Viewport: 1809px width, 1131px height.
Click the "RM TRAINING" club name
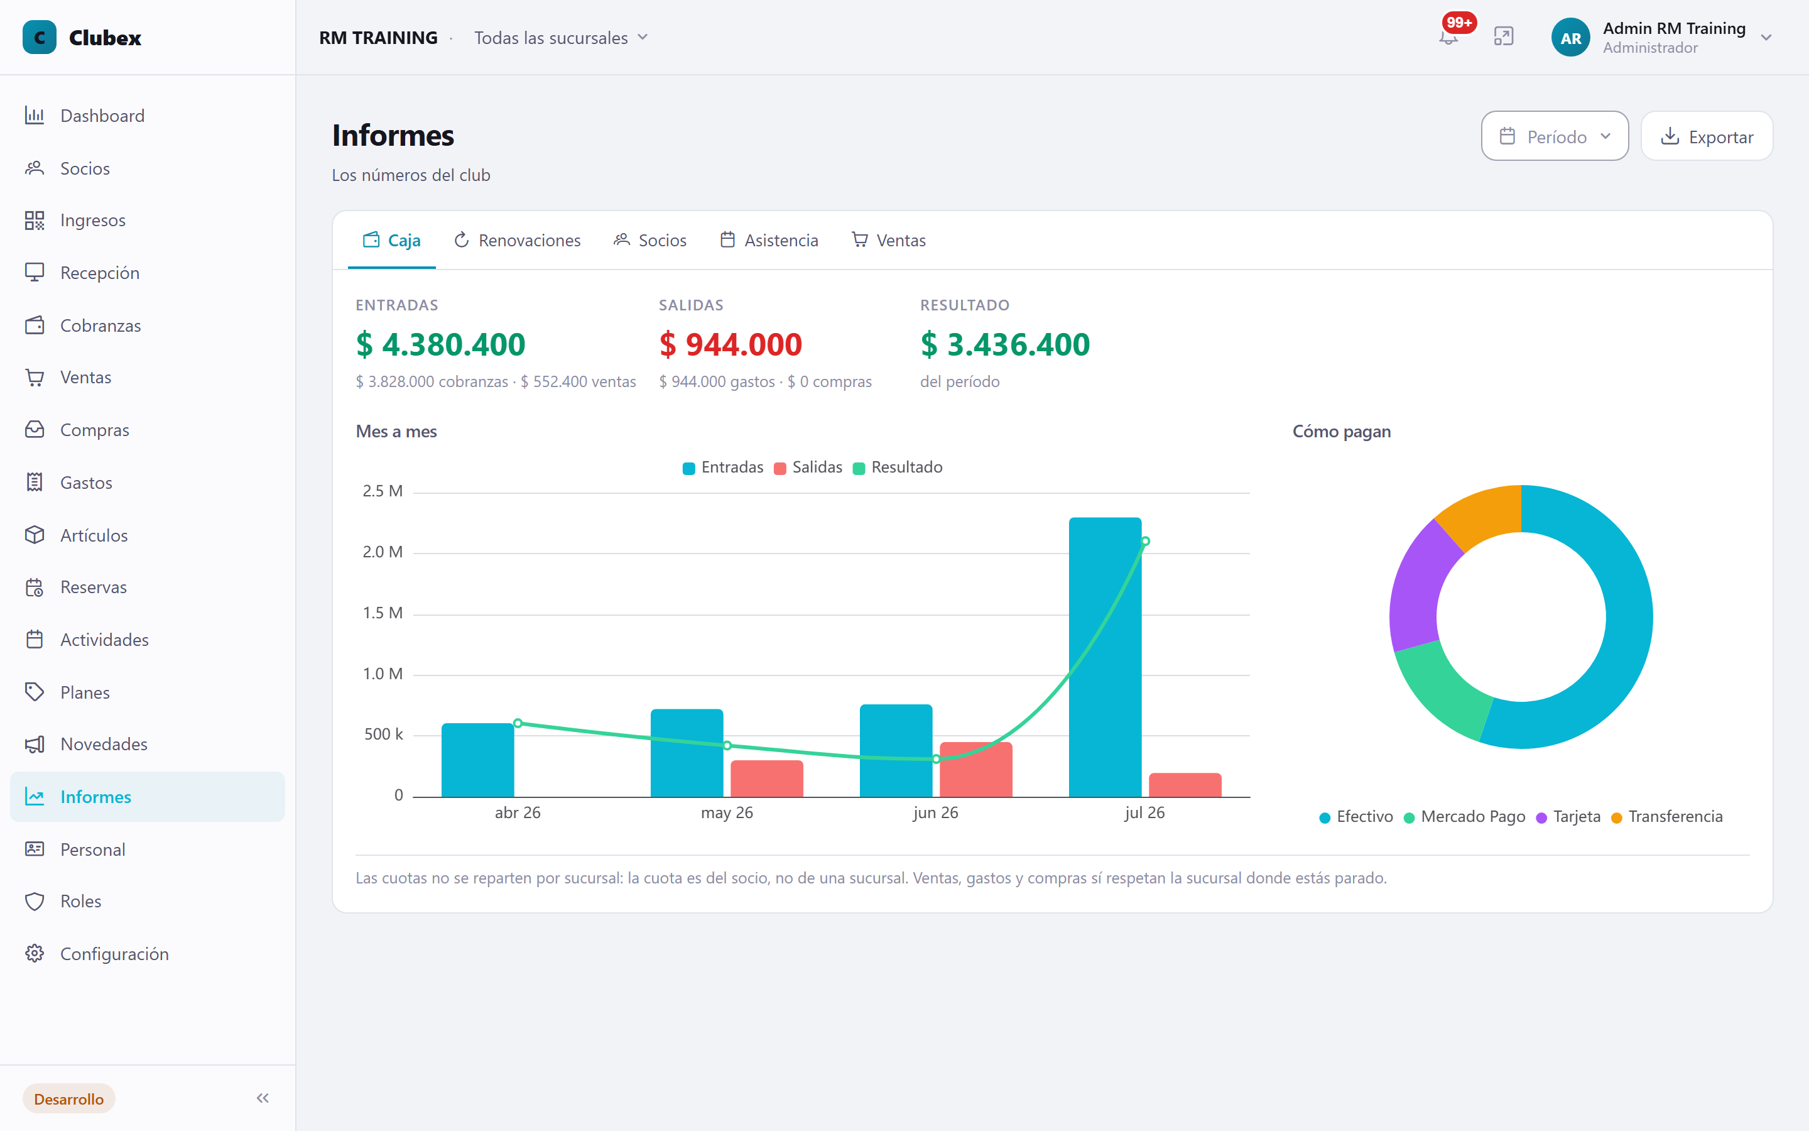[x=378, y=38]
